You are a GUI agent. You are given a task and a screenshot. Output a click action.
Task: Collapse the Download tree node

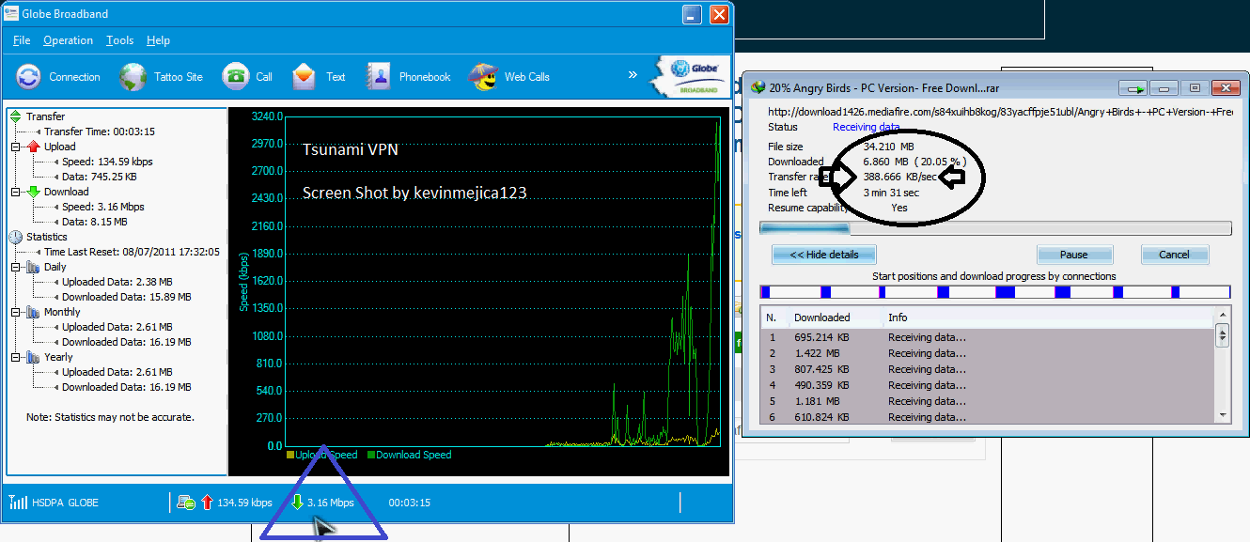click(15, 192)
